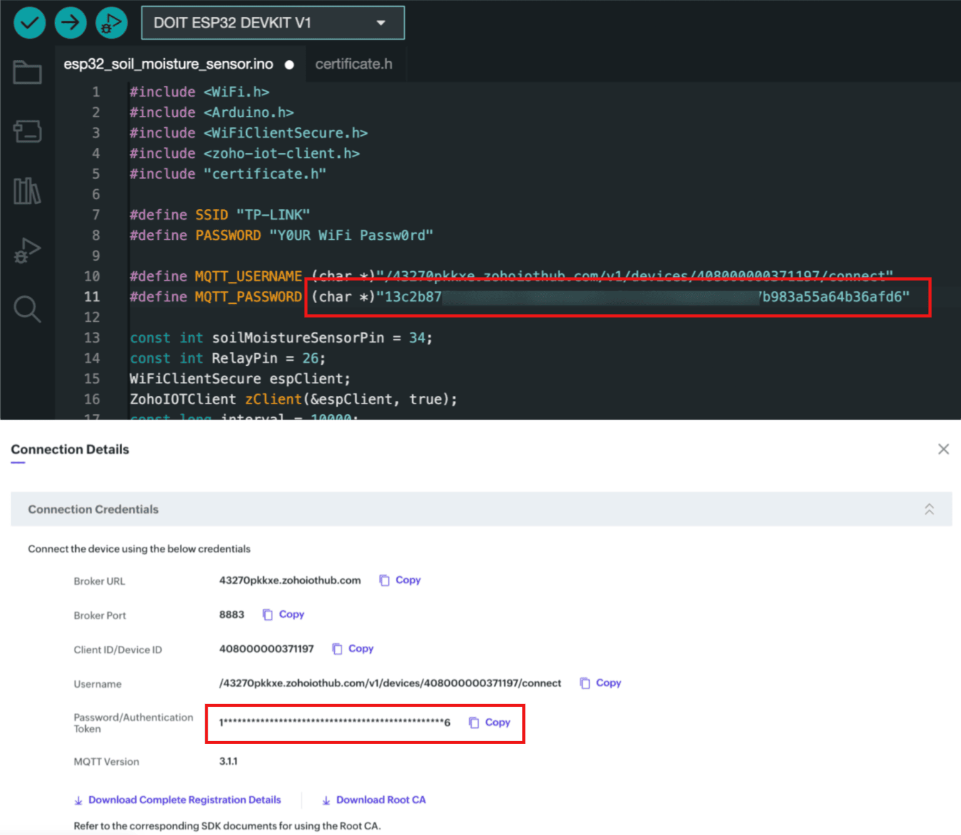Open the sidebar Debug panel icon

tap(28, 251)
